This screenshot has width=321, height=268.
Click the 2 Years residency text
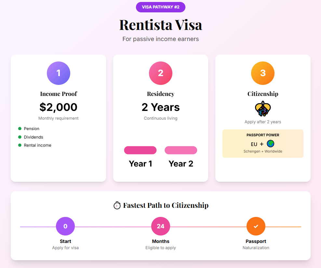tap(161, 107)
